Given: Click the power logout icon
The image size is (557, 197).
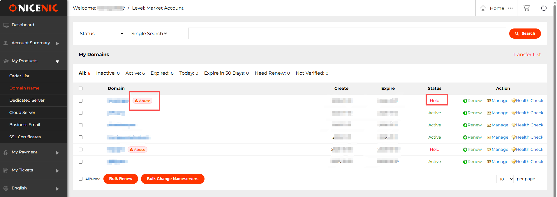Looking at the screenshot, I should coord(544,8).
